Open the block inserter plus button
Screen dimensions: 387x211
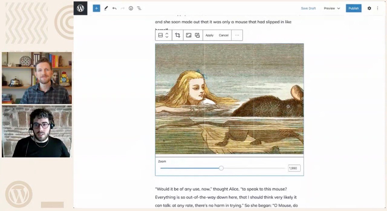point(96,8)
